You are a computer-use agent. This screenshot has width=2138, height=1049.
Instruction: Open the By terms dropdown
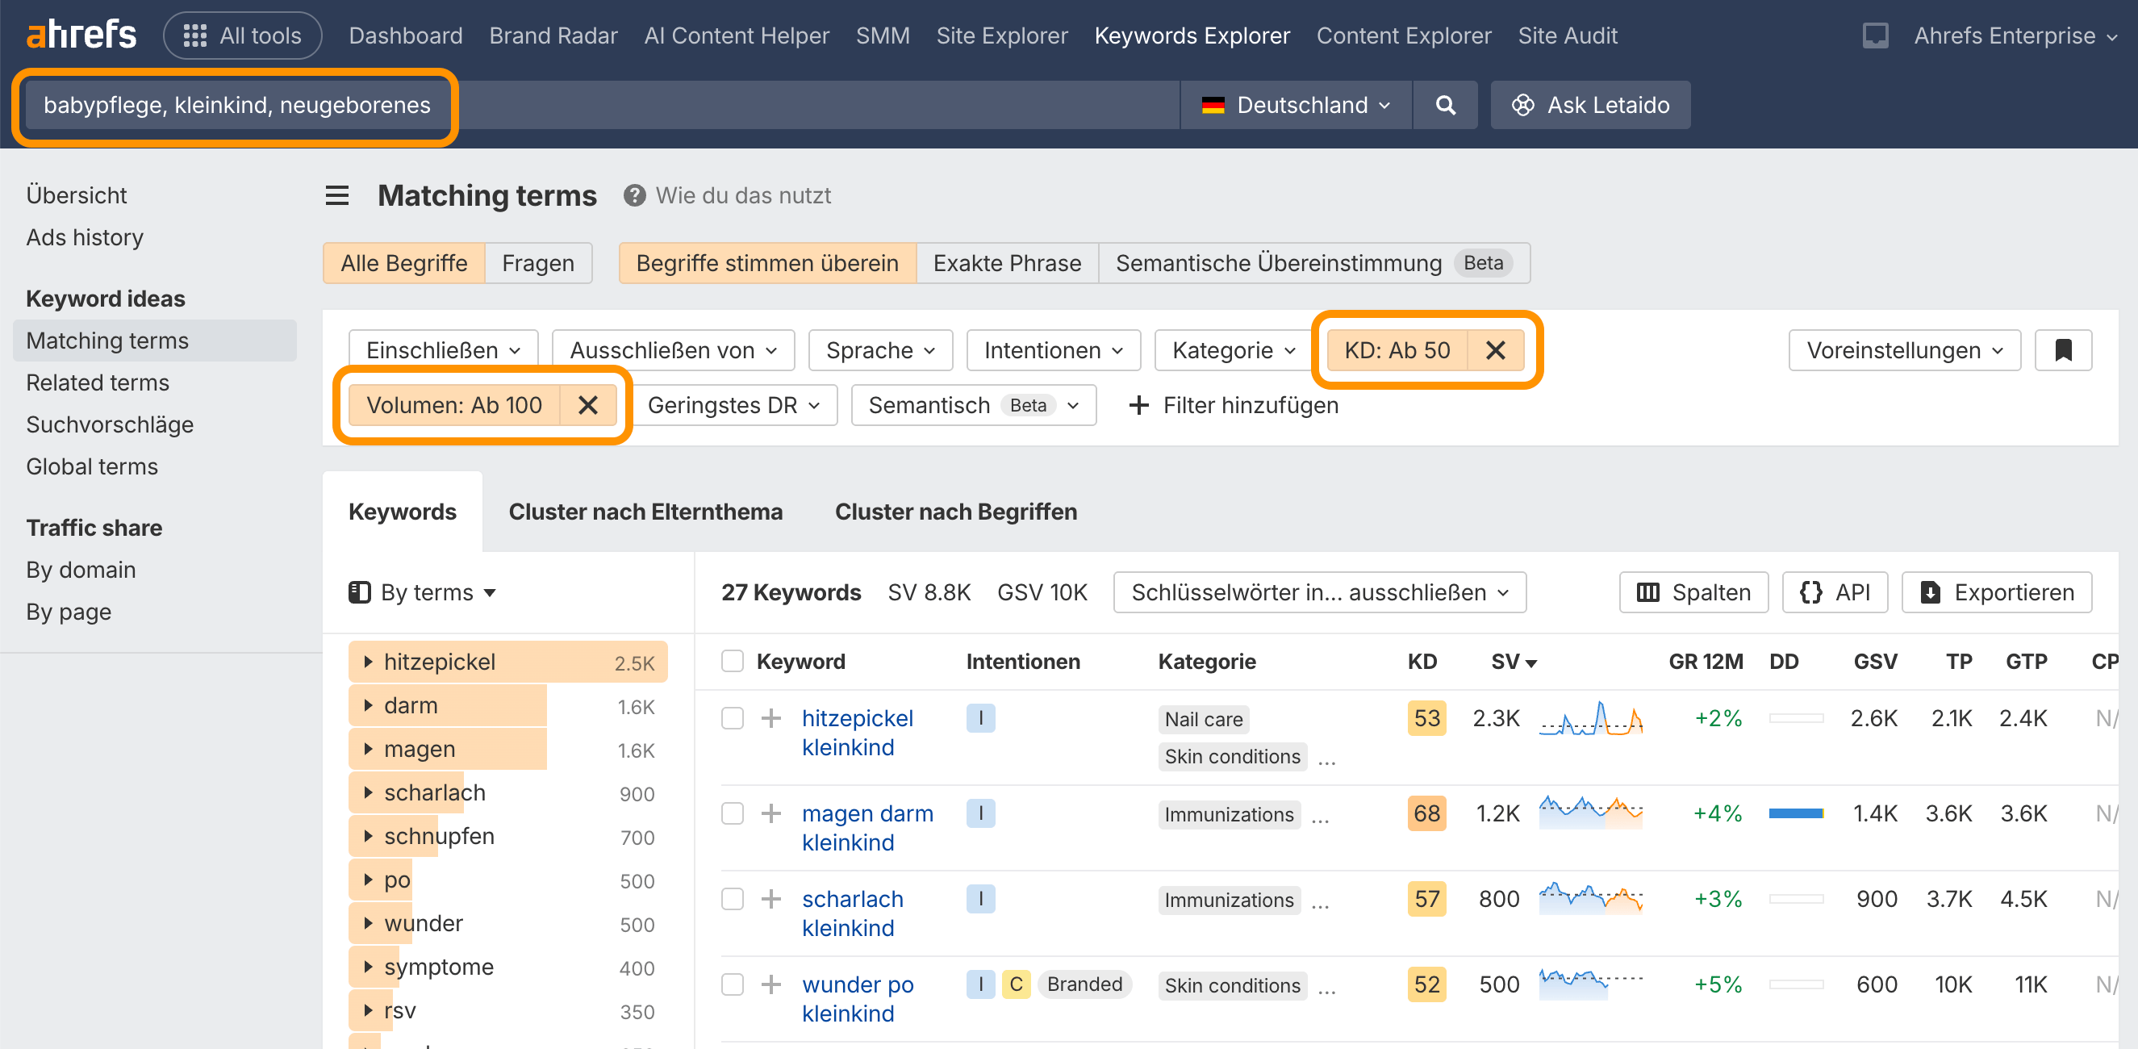423,592
